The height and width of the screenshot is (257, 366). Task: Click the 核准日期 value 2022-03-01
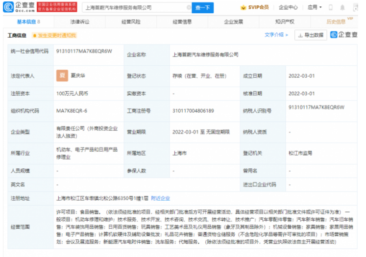(302, 94)
